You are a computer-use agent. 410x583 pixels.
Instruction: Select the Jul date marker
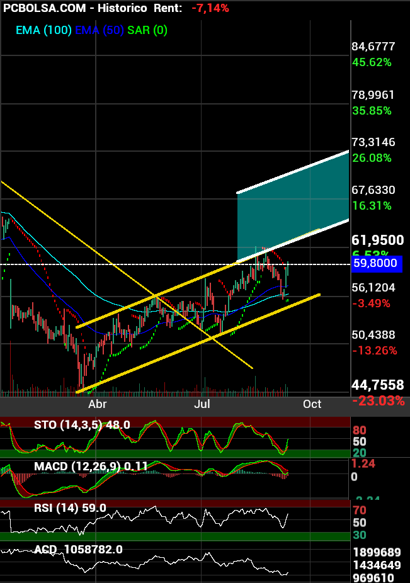tap(202, 404)
